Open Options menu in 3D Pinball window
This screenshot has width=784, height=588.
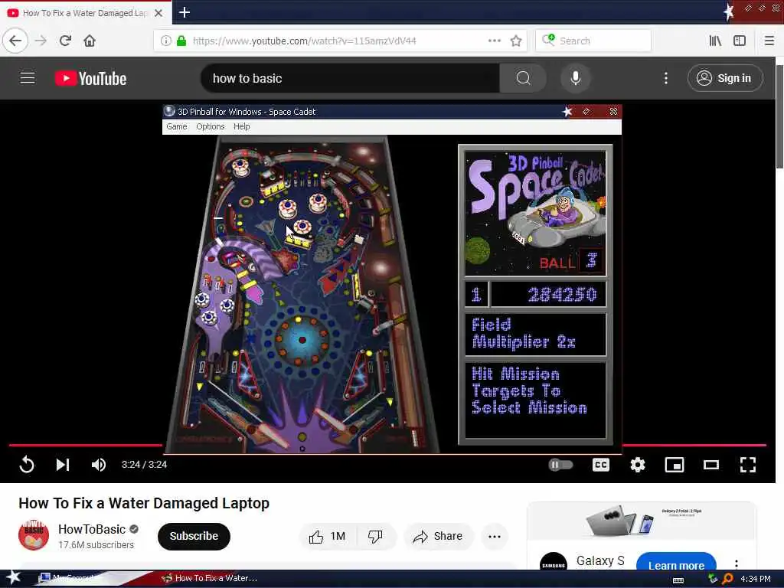coord(211,126)
